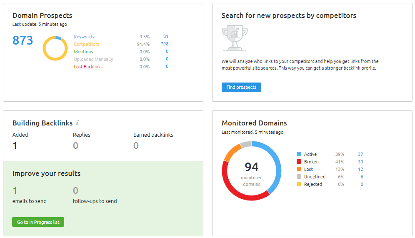Open the 39 broken domains count
The image size is (415, 238).
(360, 162)
